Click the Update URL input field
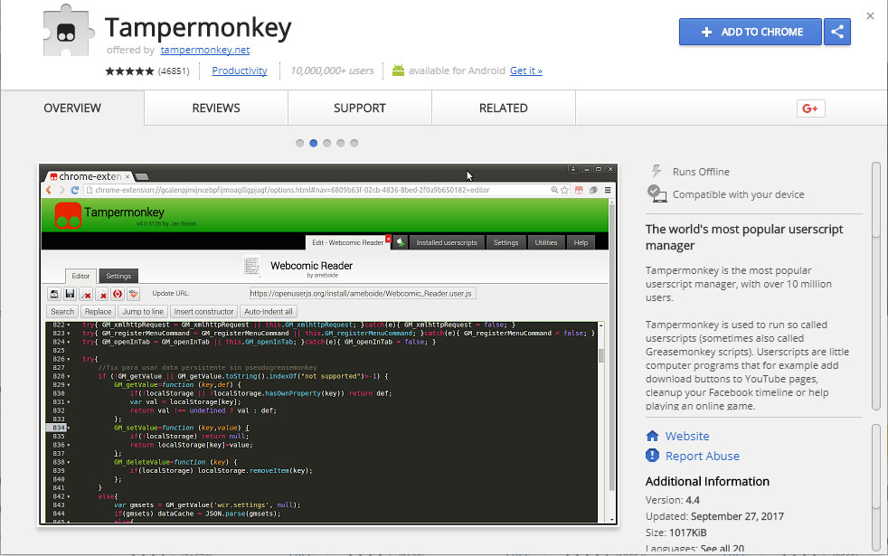Viewport: 888px width, 556px height. click(363, 293)
